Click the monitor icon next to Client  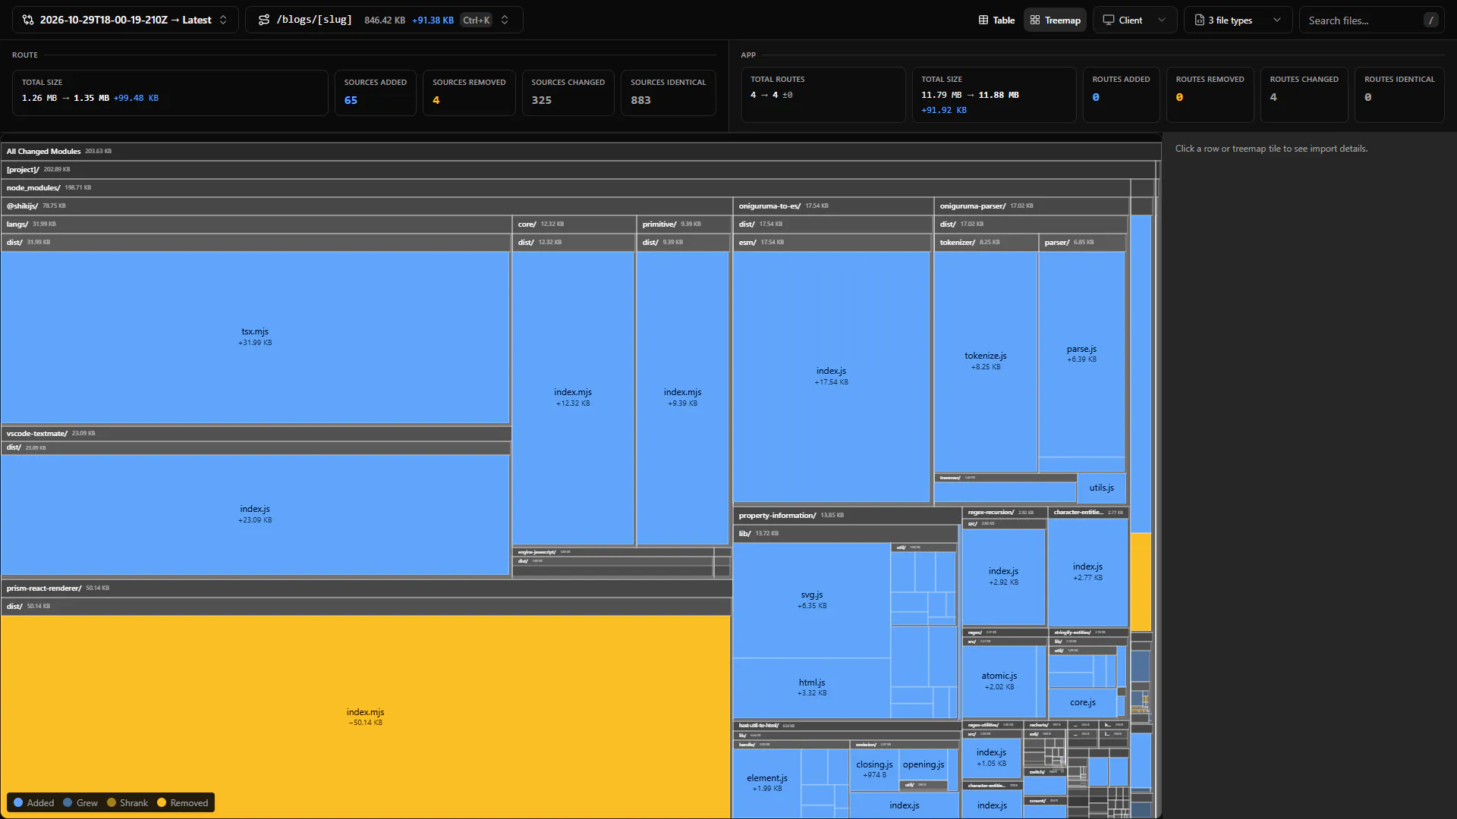point(1109,20)
